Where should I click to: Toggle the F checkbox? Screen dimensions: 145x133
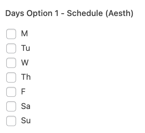click(x=11, y=92)
